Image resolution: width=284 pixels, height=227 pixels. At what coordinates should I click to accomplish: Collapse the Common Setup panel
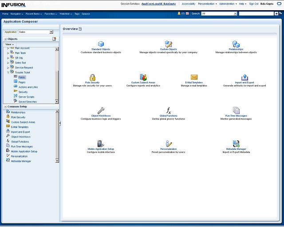[5, 106]
